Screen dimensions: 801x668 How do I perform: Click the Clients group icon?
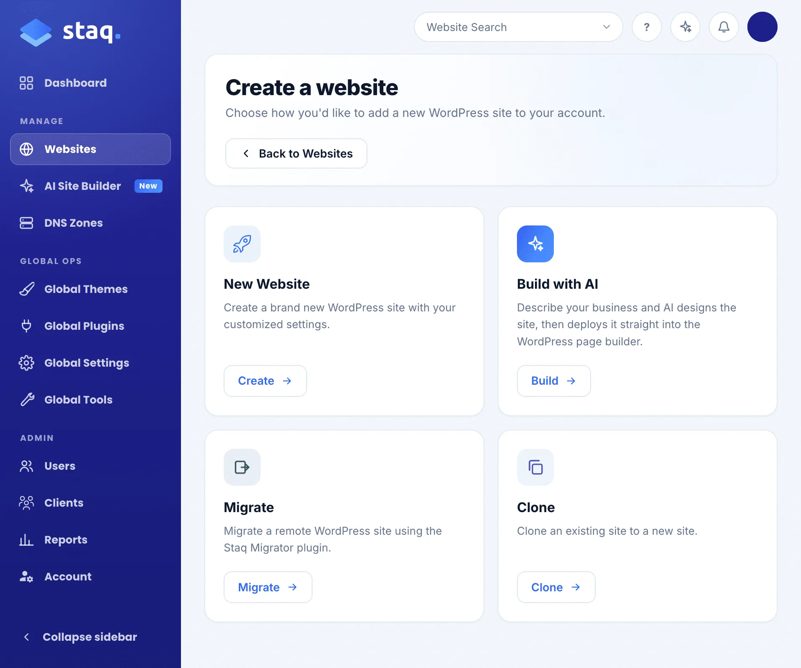(x=26, y=503)
